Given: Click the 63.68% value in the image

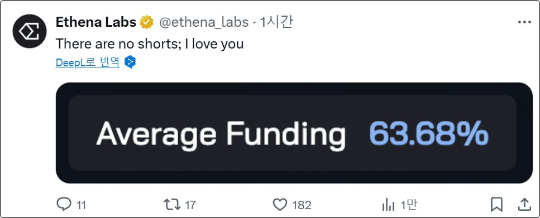Looking at the screenshot, I should (x=429, y=134).
